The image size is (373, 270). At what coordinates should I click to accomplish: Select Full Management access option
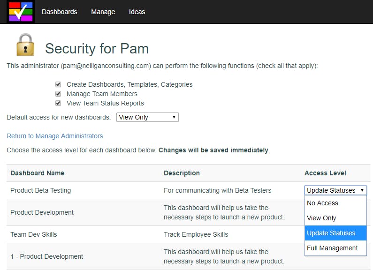(332, 248)
